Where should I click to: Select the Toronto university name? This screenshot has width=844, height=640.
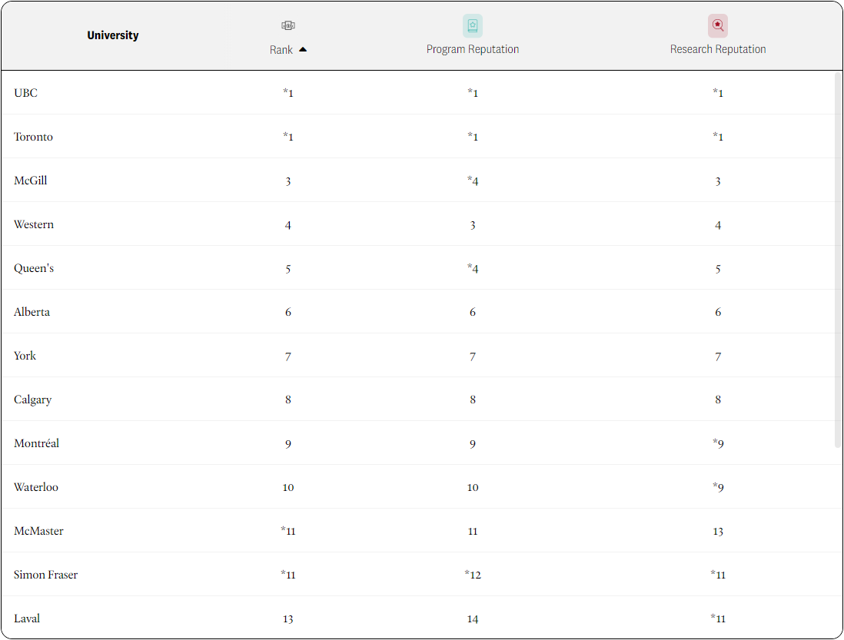[33, 137]
